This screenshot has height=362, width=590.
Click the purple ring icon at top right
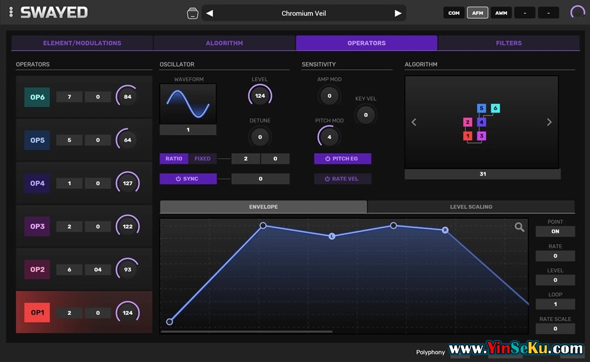[x=577, y=13]
